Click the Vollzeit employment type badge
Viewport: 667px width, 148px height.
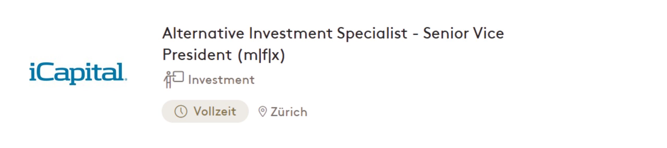click(x=205, y=111)
